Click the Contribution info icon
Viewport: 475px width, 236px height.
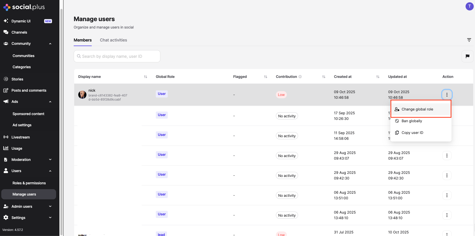300,77
